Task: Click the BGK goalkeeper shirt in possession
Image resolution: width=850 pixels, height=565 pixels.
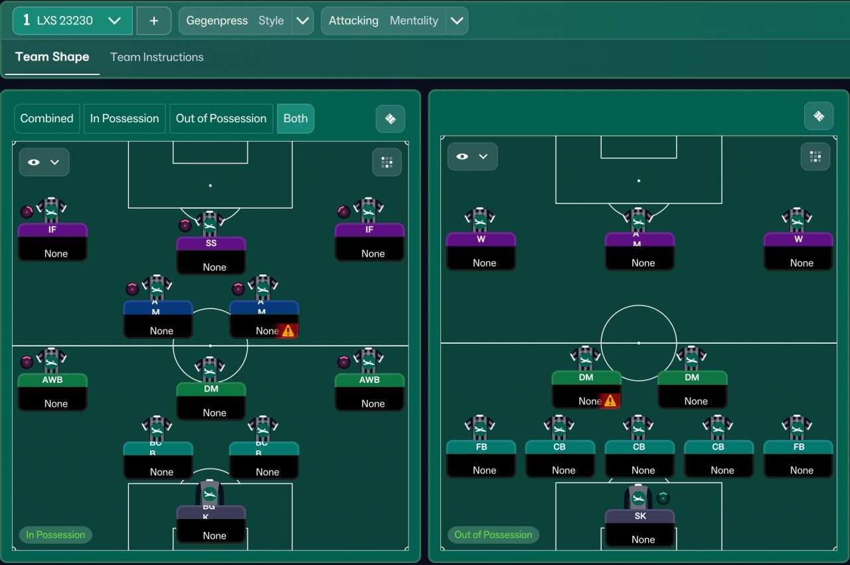Action: (210, 493)
